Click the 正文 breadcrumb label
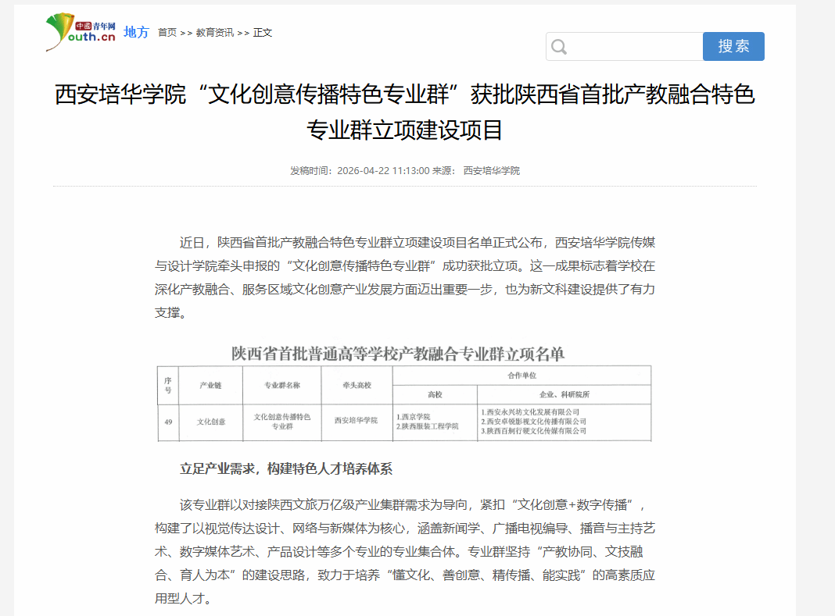Image resolution: width=835 pixels, height=616 pixels. point(263,33)
